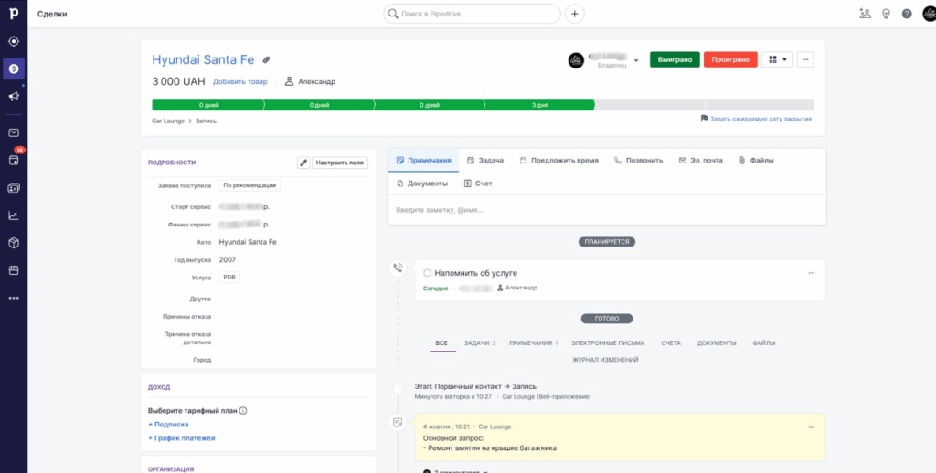This screenshot has height=473, width=936.
Task: Open More three-dots sidebar menu
Action: tap(13, 298)
